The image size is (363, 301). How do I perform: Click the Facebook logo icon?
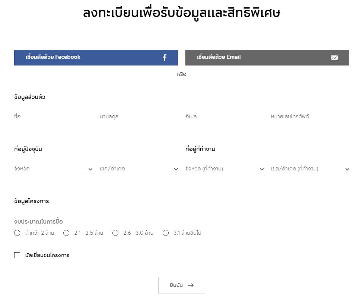pyautogui.click(x=165, y=58)
